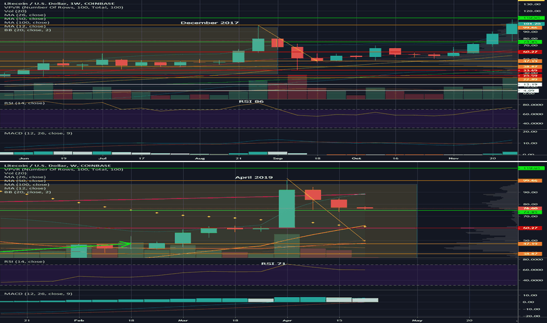Click orange 99.66 price label in 2017 chart
This screenshot has height=323, width=547.
[530, 28]
